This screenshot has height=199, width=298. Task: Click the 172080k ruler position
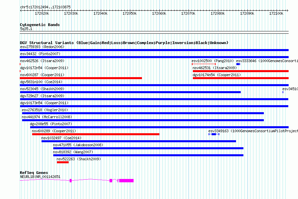[x=218, y=13]
